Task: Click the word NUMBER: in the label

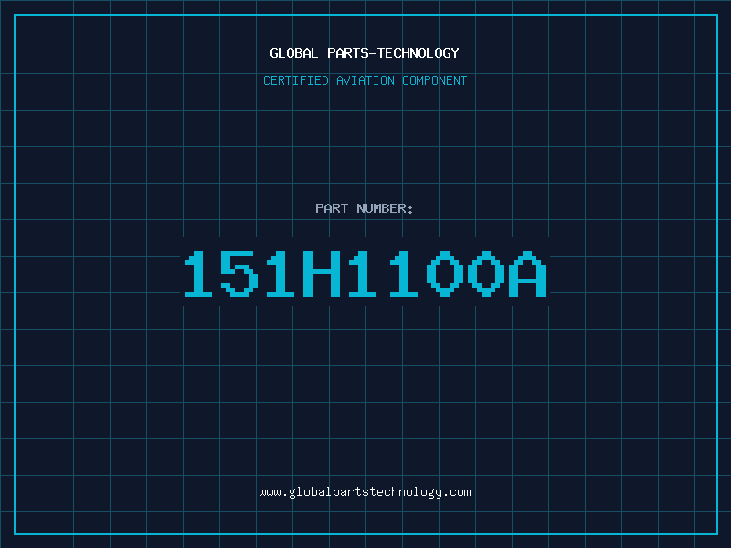Action: click(385, 208)
